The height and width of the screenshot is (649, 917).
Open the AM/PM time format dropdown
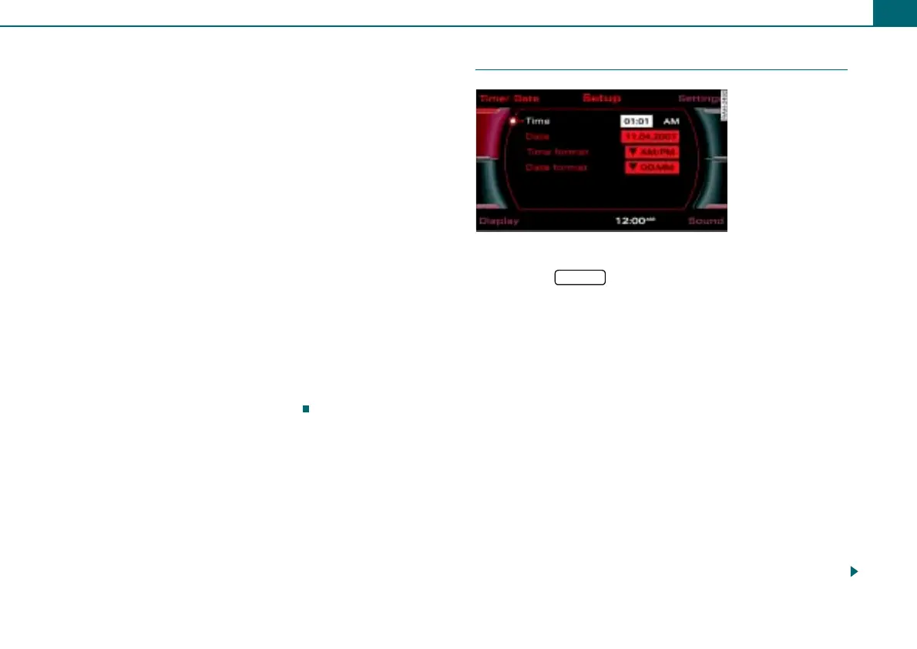[x=651, y=152]
